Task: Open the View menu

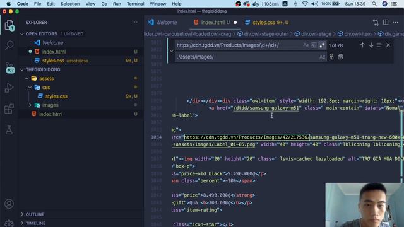Action: point(90,4)
